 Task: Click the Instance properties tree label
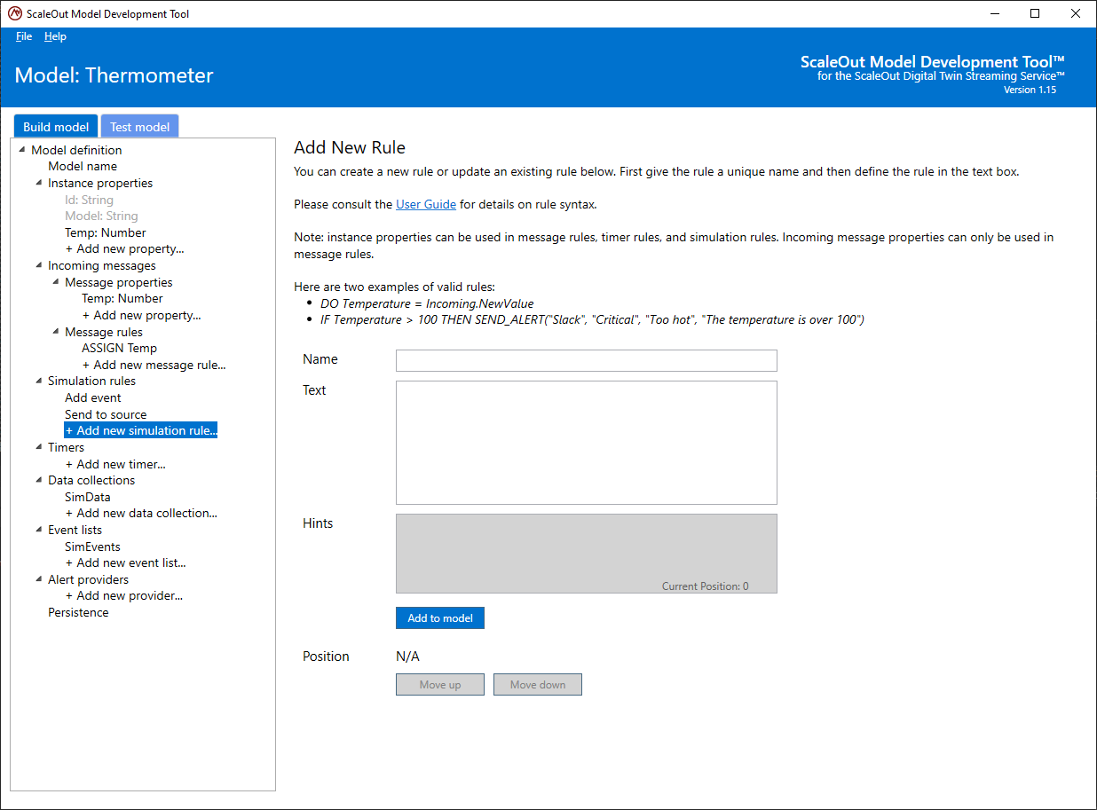tap(100, 183)
